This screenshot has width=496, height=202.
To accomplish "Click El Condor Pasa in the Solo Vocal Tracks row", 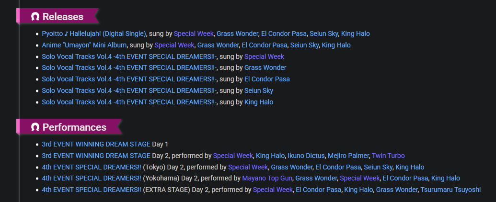I will [267, 79].
